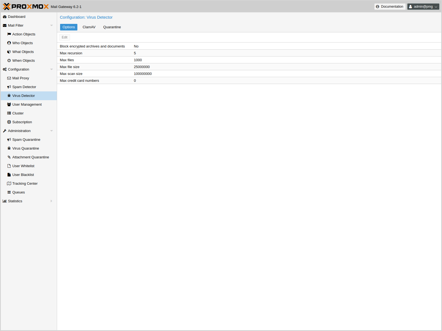
Task: Switch to the Quarantine tab
Action: tap(112, 27)
